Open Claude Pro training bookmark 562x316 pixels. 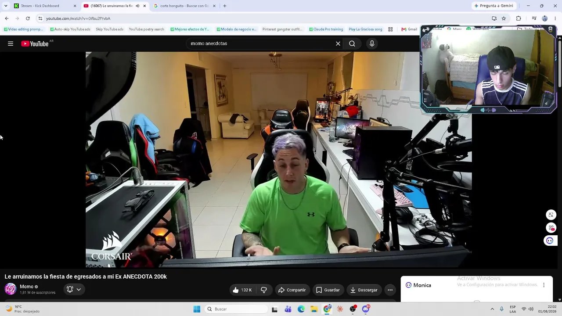coord(326,29)
